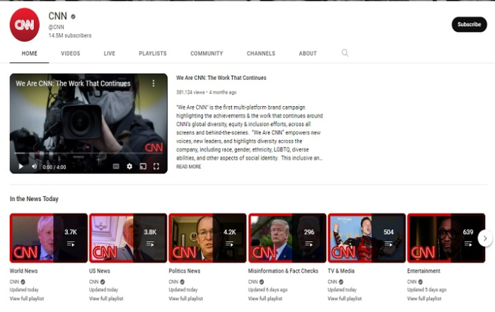Click the CNN watermark in video player

tap(153, 147)
